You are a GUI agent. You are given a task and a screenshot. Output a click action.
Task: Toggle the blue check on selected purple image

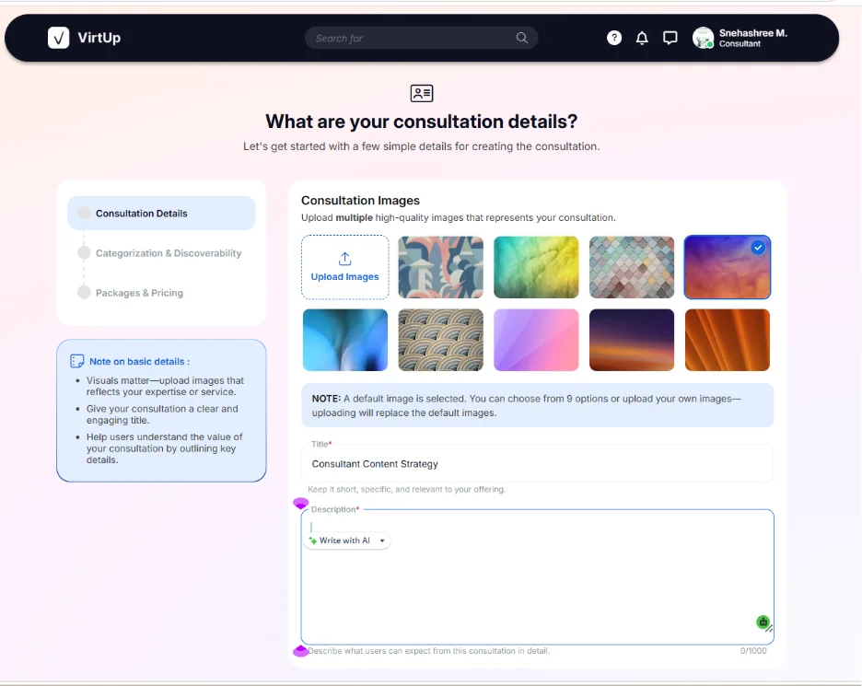[x=758, y=248]
